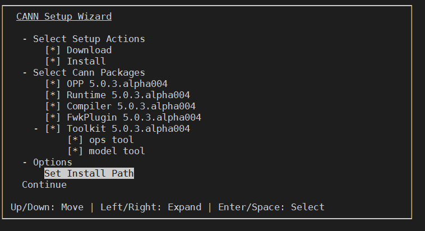Click the CANN Setup Wizard title
Image resolution: width=425 pixels, height=231 pixels.
64,17
